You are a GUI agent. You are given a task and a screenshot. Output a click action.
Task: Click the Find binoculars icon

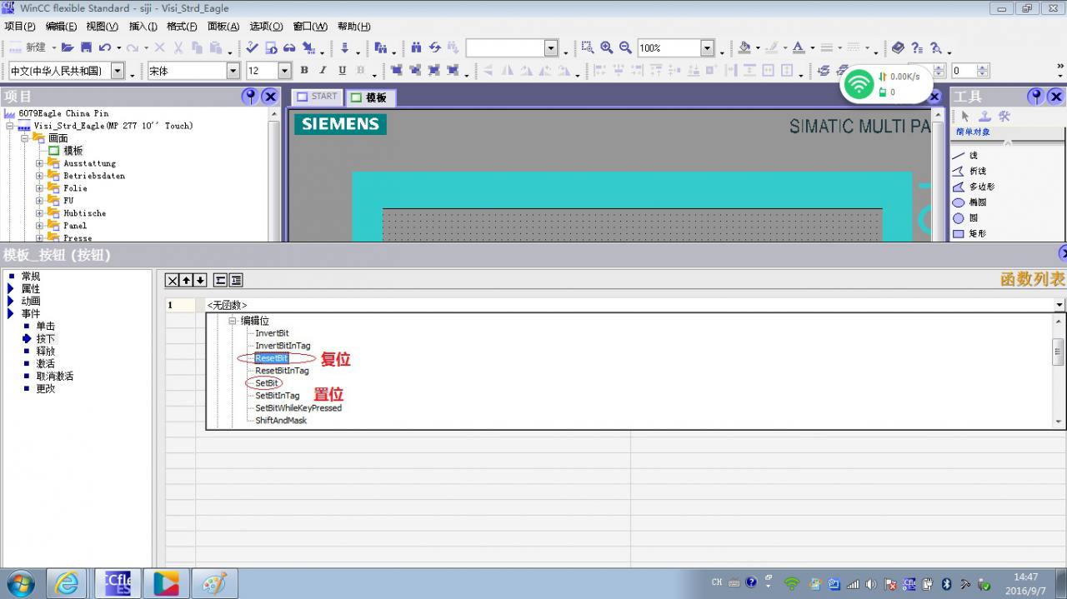(416, 47)
